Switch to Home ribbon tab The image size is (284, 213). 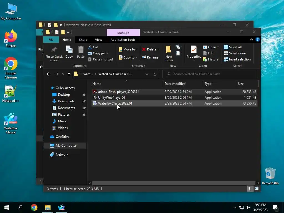[x=67, y=39]
